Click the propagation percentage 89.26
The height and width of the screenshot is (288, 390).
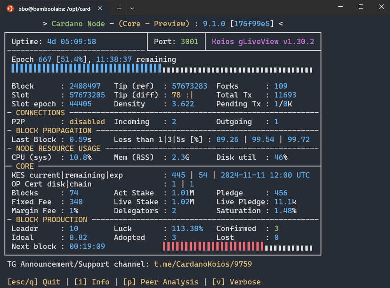[x=227, y=139]
